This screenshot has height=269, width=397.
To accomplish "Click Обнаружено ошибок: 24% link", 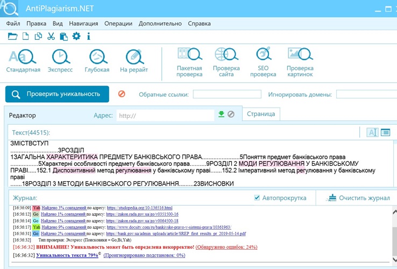I will [x=226, y=247].
